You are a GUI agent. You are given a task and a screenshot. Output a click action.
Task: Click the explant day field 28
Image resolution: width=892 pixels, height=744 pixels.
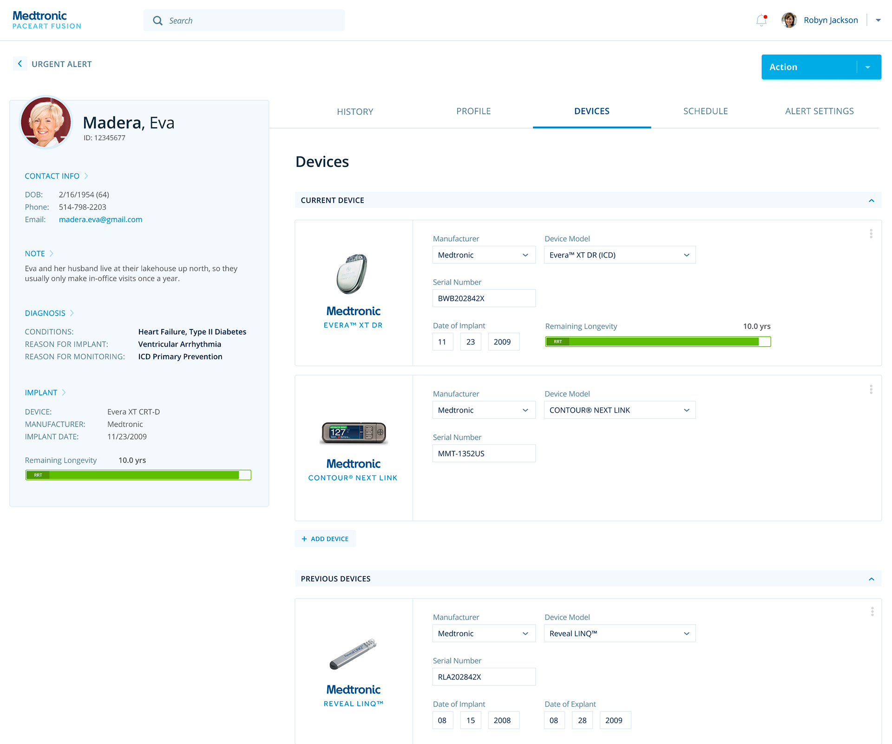click(582, 720)
